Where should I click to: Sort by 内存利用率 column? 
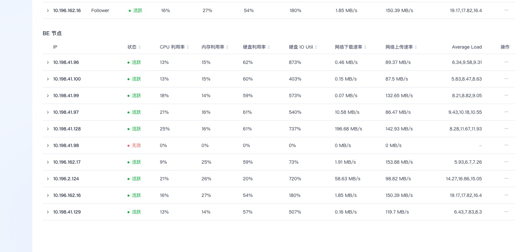click(227, 47)
